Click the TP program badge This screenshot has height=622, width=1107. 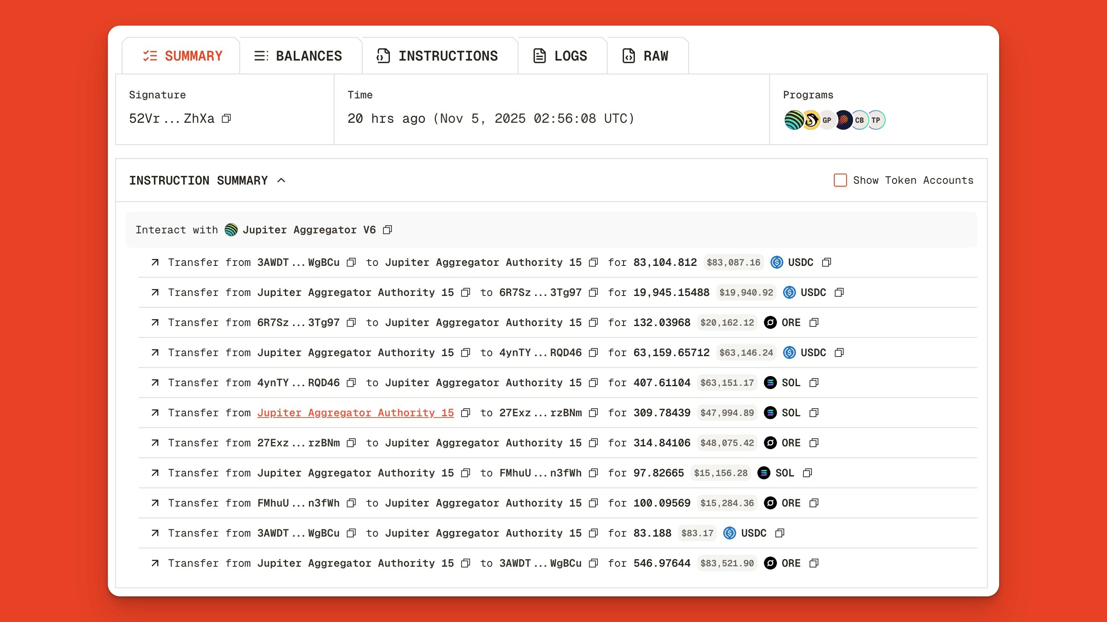[876, 120]
